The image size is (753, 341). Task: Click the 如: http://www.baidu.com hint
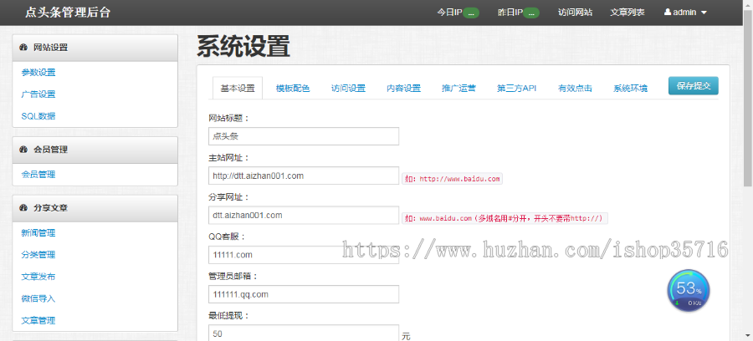[x=452, y=179]
